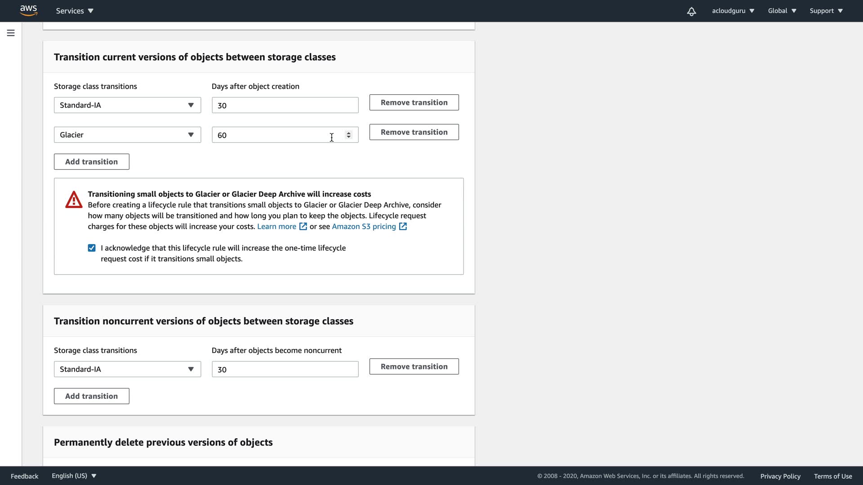Open the acloudguru account menu
The height and width of the screenshot is (485, 863).
coord(733,11)
